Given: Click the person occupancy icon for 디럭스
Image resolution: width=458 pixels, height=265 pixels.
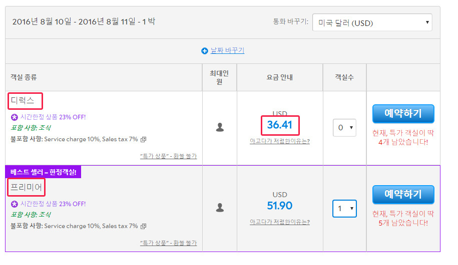Looking at the screenshot, I should pyautogui.click(x=220, y=127).
